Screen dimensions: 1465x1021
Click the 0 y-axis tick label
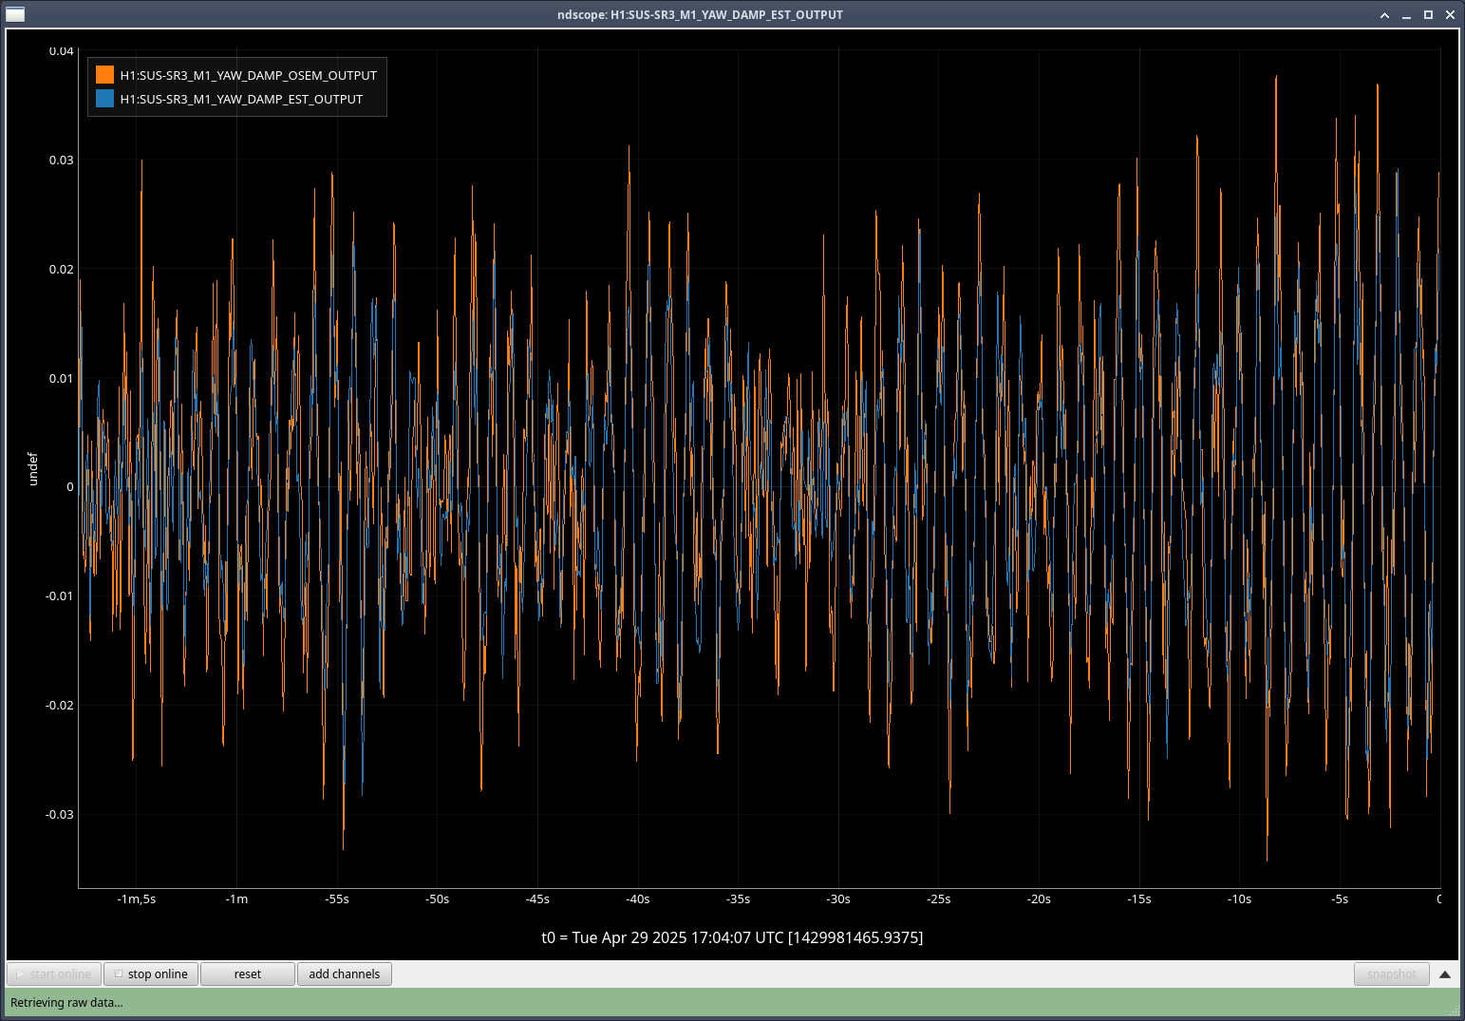pyautogui.click(x=70, y=487)
